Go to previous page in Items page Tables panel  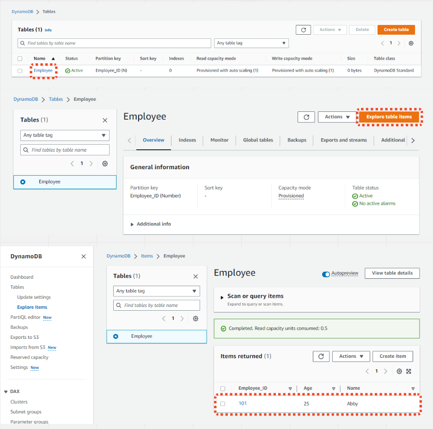click(164, 319)
